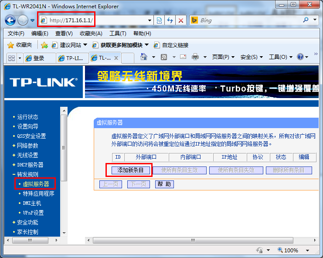Click the Read Mail icon
This screenshot has width=323, height=258.
coord(183,57)
